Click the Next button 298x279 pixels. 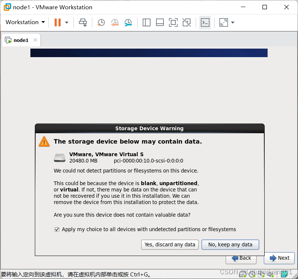point(279,258)
